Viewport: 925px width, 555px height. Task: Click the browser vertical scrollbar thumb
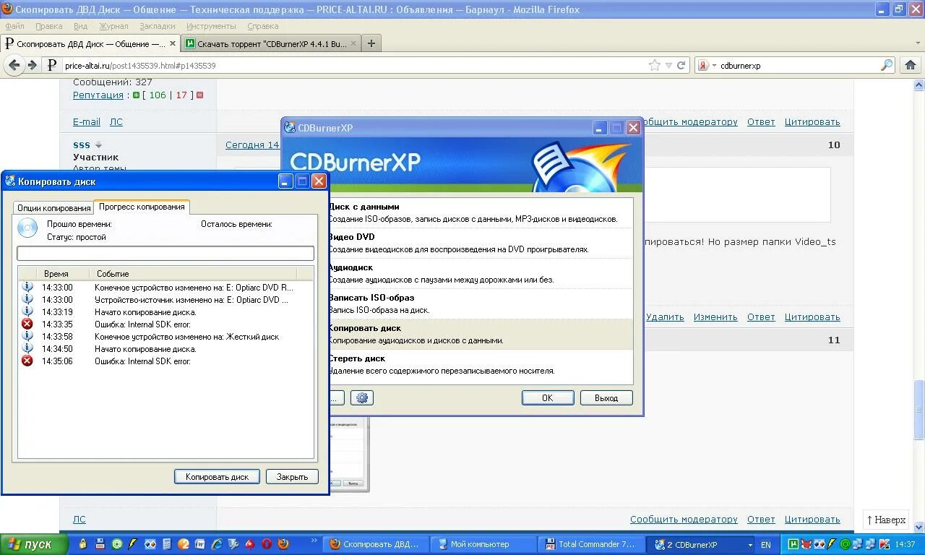919,408
